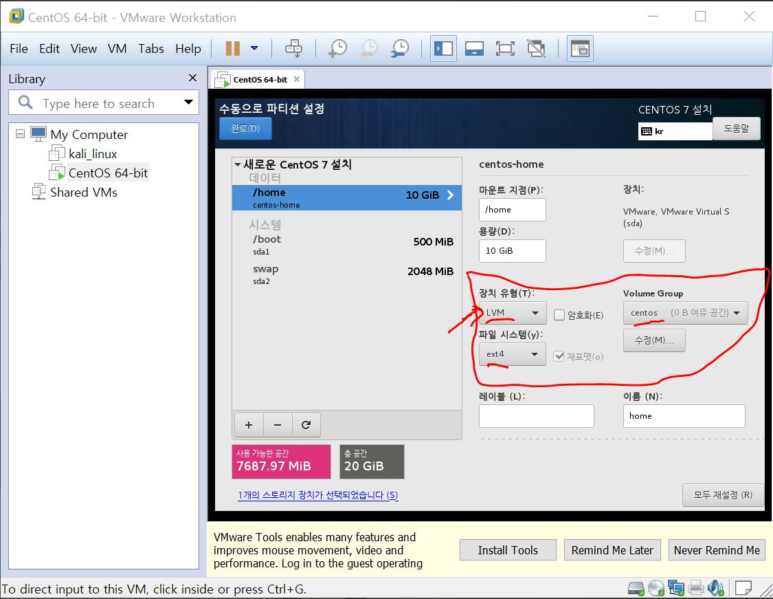This screenshot has width=773, height=599.
Task: Click the 수정(M) button under the 장치 device label
Action: pos(654,250)
